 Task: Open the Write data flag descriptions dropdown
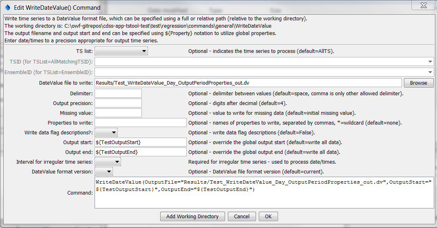click(106, 132)
